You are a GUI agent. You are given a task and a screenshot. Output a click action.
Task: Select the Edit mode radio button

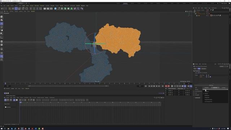pos(199,73)
